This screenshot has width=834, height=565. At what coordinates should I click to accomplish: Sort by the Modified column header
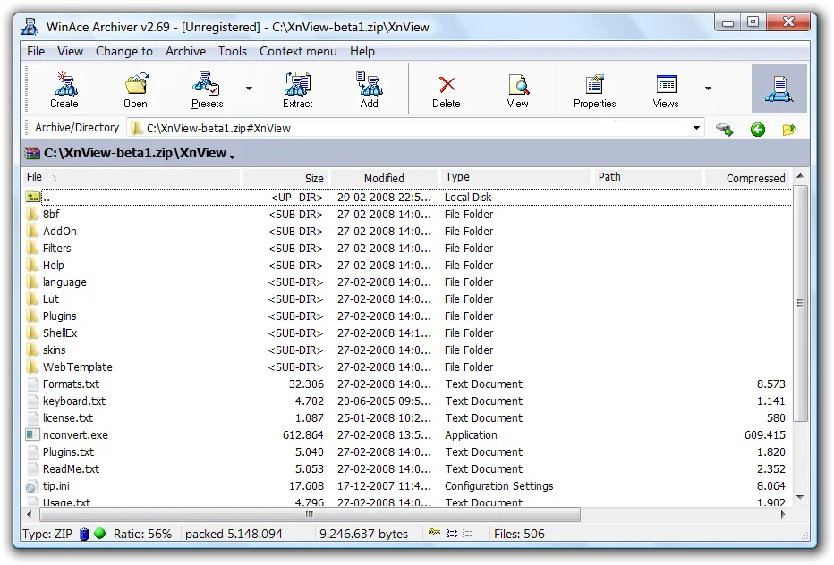coord(383,177)
